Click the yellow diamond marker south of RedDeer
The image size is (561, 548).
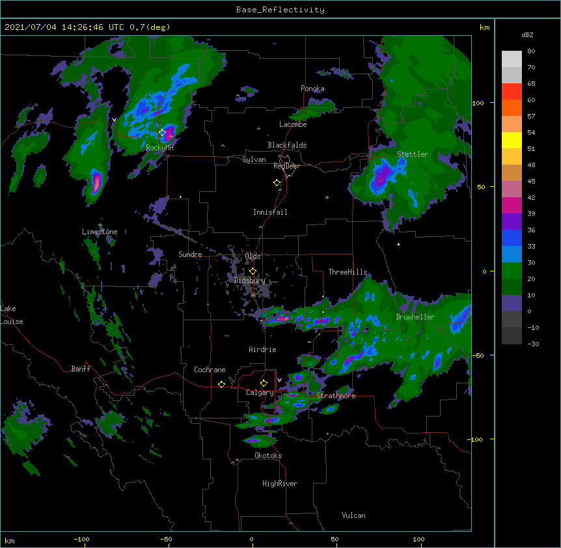pos(277,183)
